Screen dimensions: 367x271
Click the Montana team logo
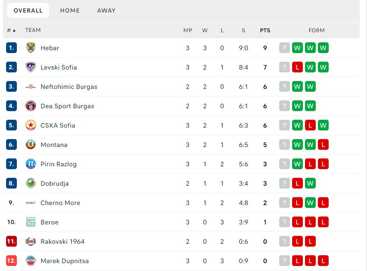click(31, 144)
